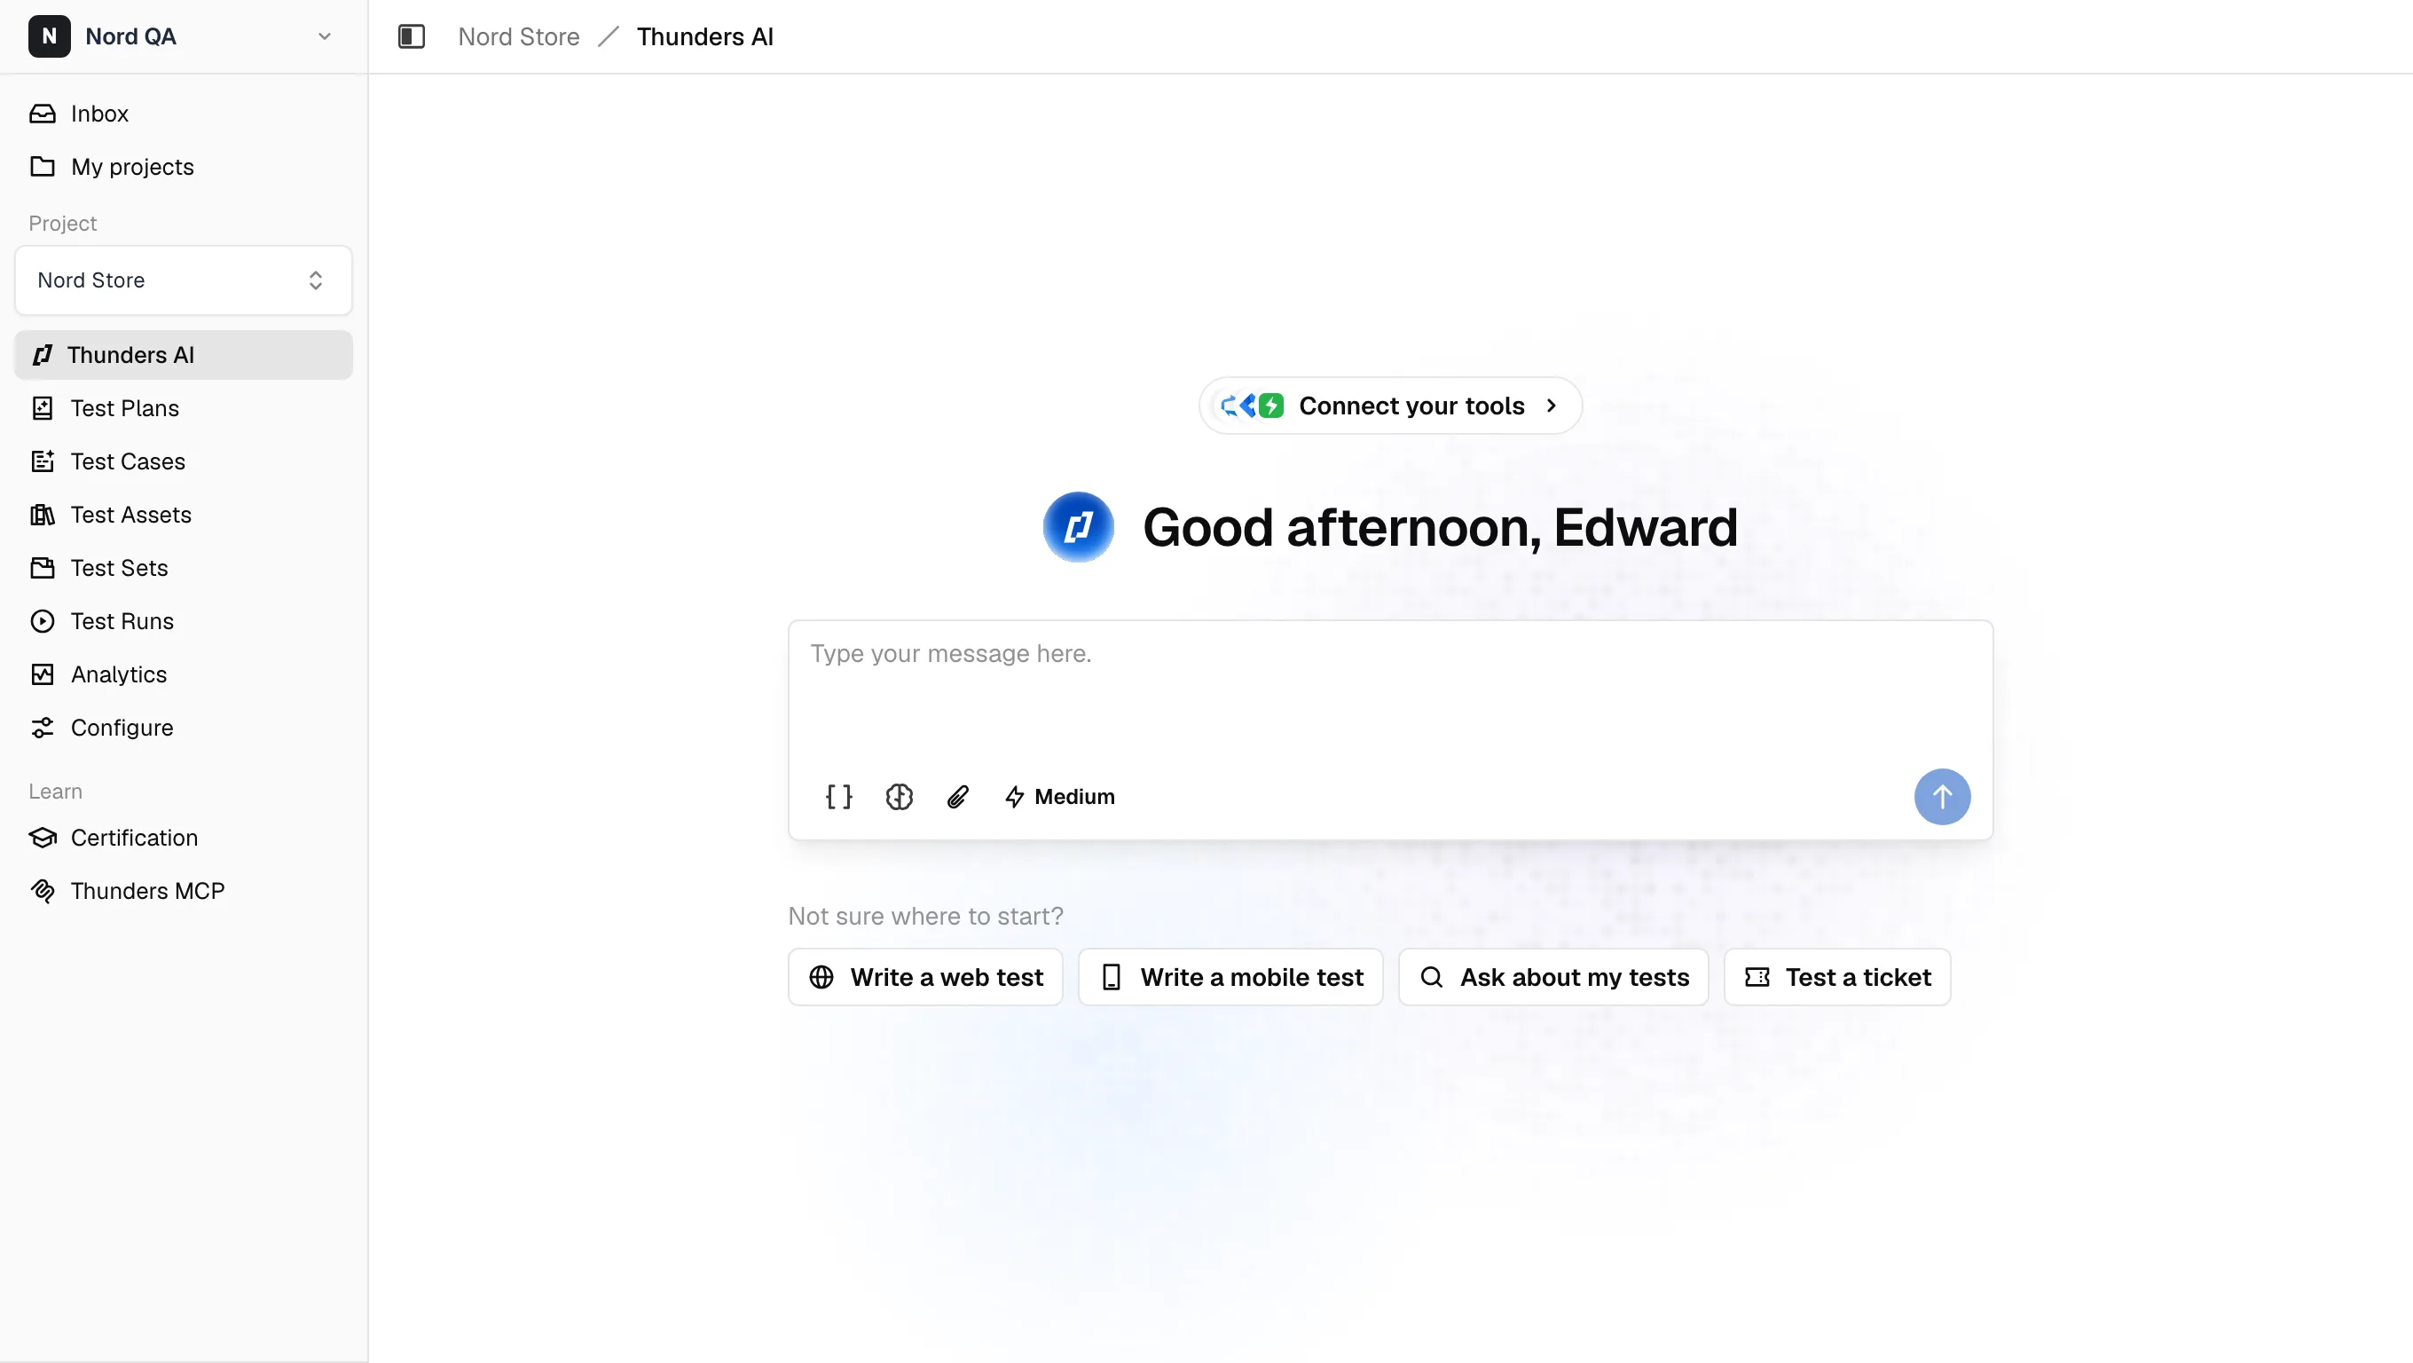This screenshot has height=1363, width=2413.
Task: Click the Test Sets folder icon
Action: pyautogui.click(x=43, y=569)
